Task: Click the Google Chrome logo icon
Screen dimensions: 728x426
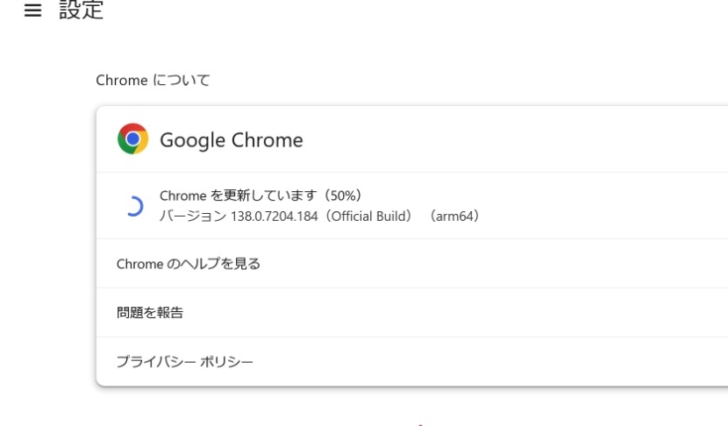Action: tap(133, 139)
